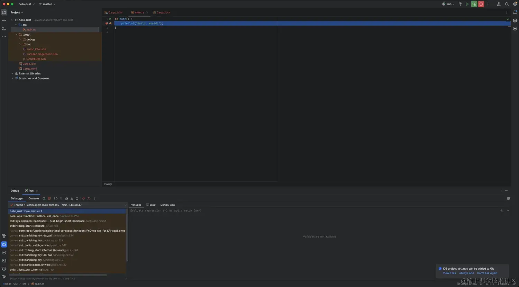Viewport: 519px width, 287px height.
Task: Open .rustc_info.json in project tree
Action: pos(36,49)
